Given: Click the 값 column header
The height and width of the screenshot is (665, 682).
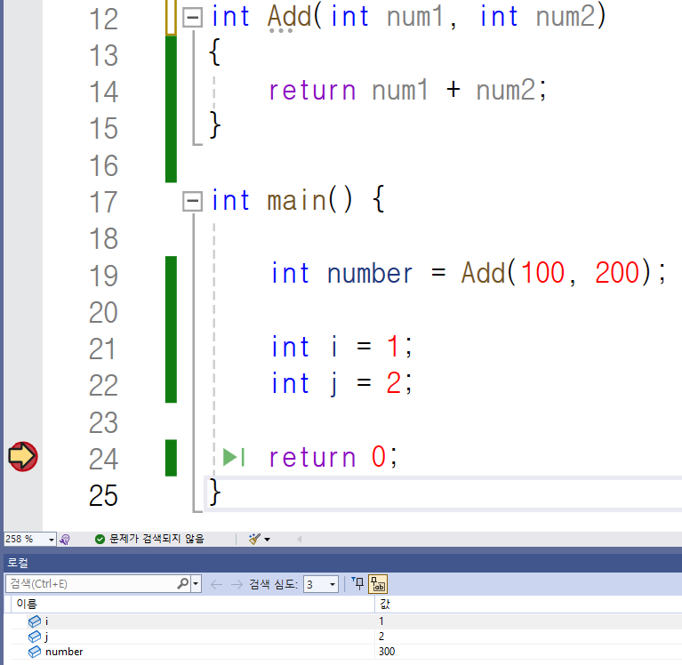Looking at the screenshot, I should pyautogui.click(x=385, y=604).
